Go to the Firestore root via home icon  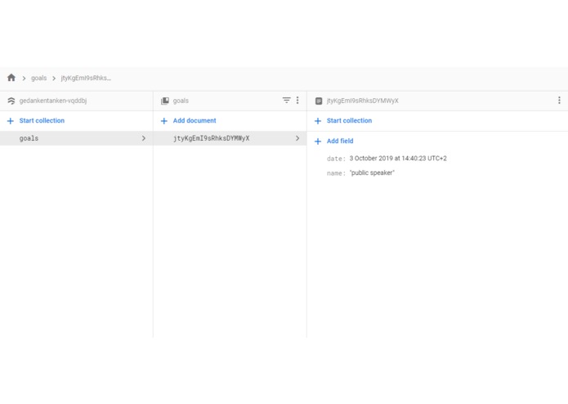tap(11, 78)
